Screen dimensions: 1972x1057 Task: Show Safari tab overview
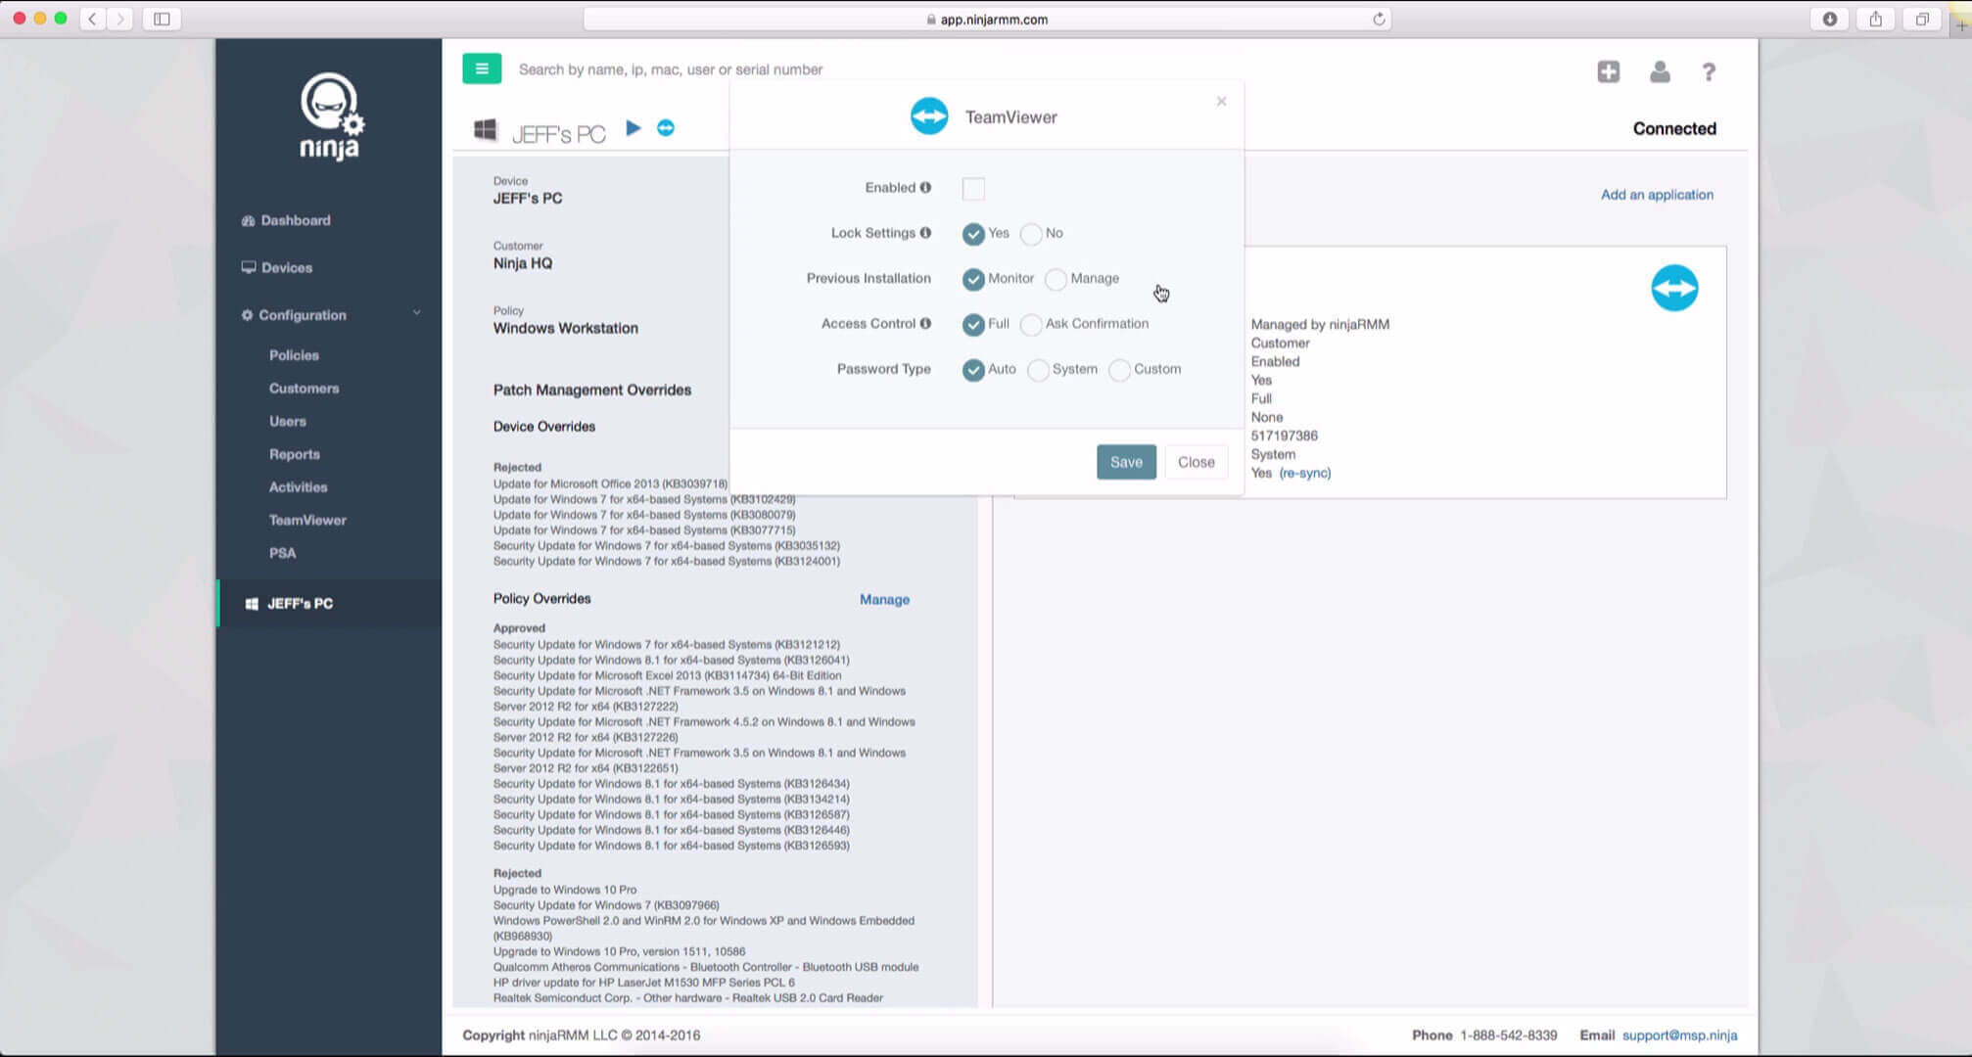tap(1922, 19)
